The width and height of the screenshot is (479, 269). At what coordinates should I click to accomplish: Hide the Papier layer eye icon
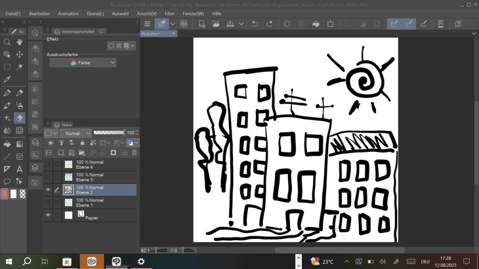tap(49, 215)
